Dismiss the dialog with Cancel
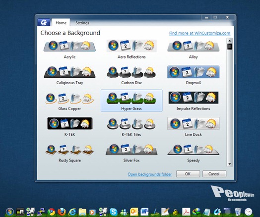 [x=214, y=174]
